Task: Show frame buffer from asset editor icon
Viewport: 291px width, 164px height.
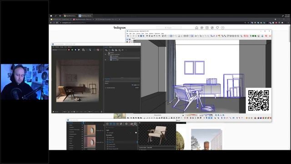Action: pyautogui.click(x=135, y=124)
